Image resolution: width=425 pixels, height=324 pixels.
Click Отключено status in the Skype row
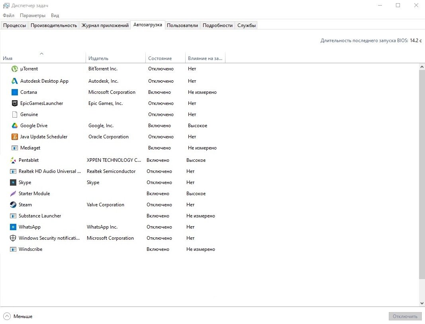click(159, 182)
